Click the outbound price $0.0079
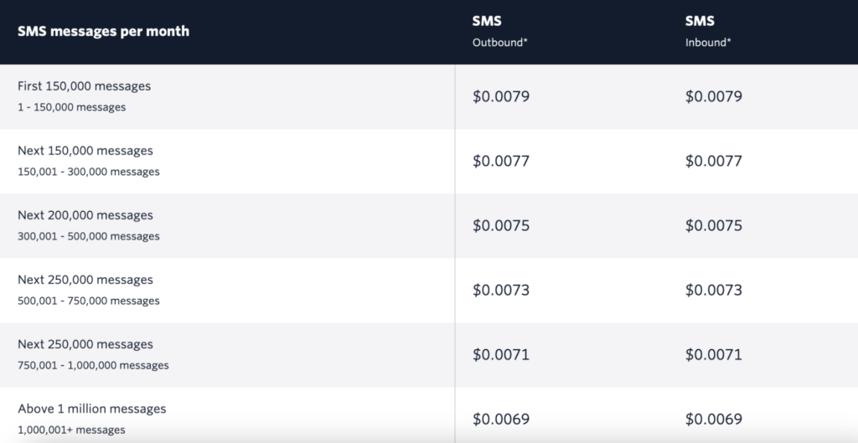 [x=501, y=96]
